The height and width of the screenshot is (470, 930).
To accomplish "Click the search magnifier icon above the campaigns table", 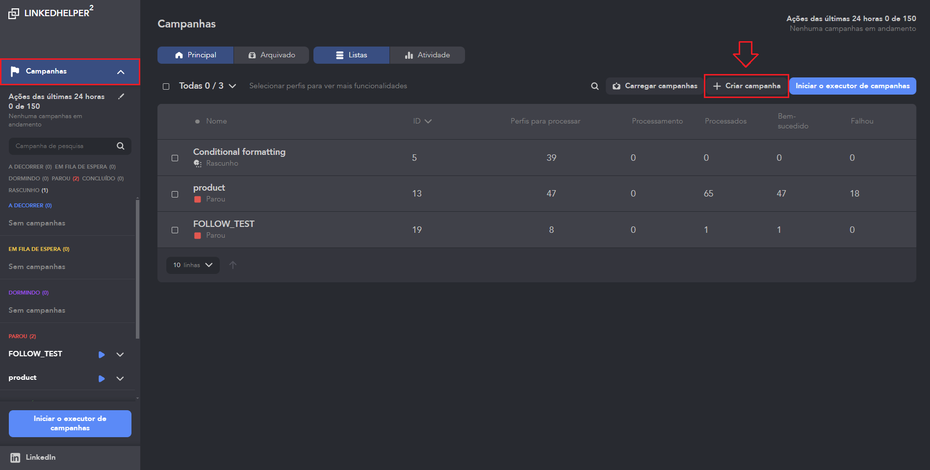I will tap(594, 86).
